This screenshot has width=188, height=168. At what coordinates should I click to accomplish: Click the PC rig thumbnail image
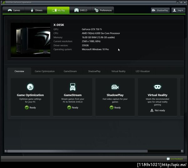pos(30,40)
